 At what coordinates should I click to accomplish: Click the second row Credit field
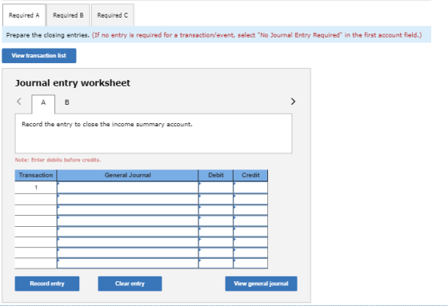[x=250, y=199]
